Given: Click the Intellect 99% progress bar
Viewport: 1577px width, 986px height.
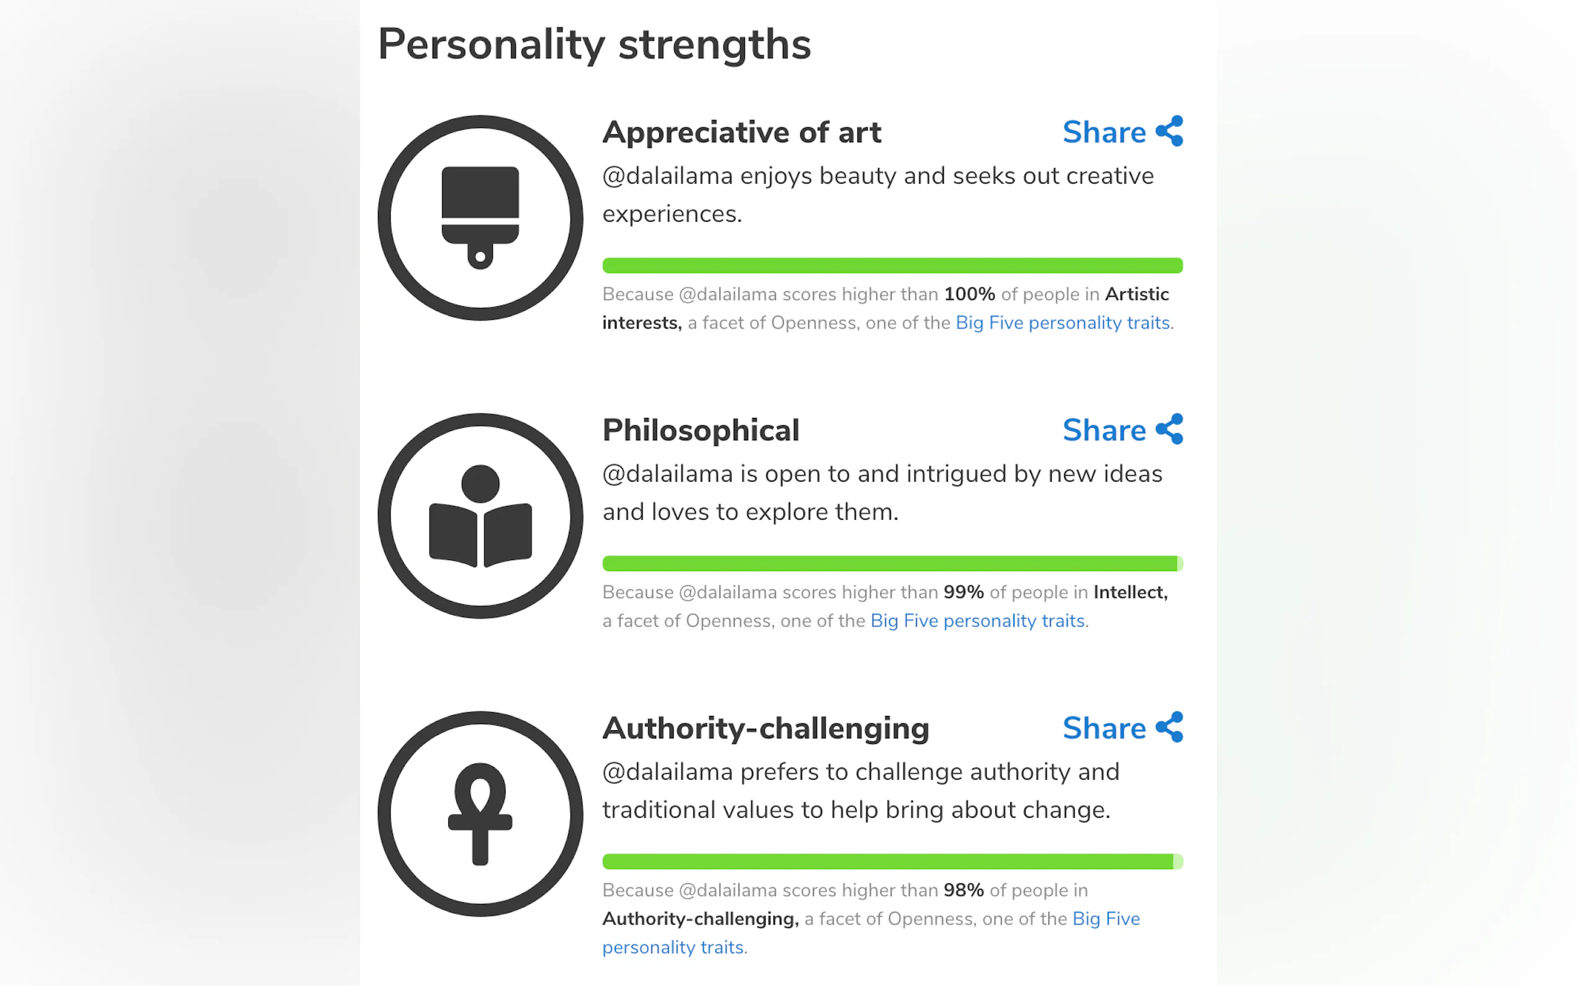Looking at the screenshot, I should (892, 563).
